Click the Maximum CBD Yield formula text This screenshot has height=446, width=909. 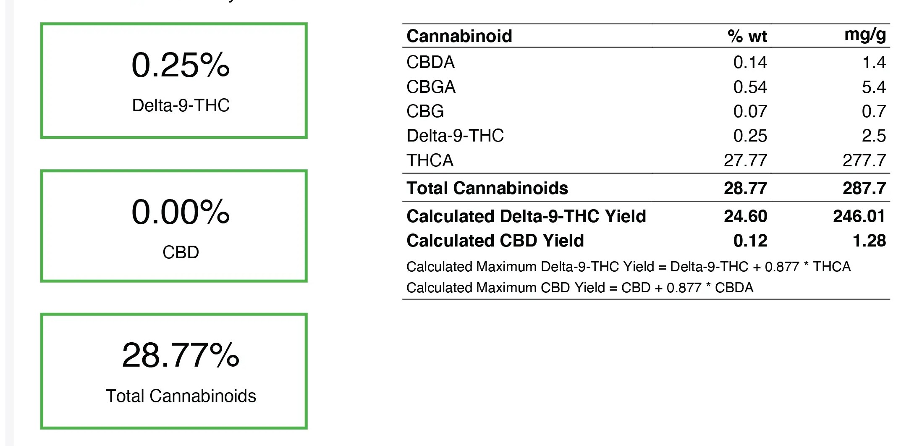pos(580,288)
